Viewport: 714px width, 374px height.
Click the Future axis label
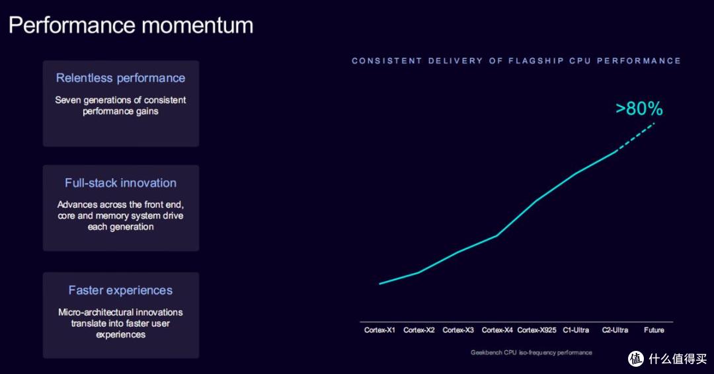coord(654,330)
